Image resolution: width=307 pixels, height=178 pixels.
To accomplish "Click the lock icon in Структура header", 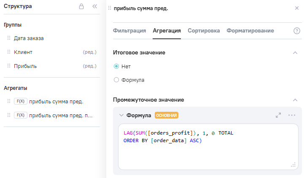I will 81,7.
